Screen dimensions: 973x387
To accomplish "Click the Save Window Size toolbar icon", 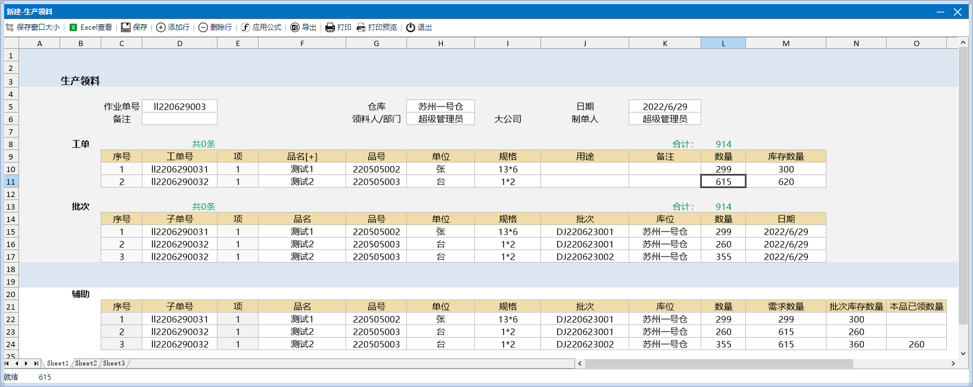I will (10, 27).
